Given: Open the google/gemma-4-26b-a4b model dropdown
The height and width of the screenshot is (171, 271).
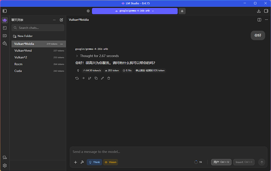Looking at the screenshot, I should click(135, 11).
